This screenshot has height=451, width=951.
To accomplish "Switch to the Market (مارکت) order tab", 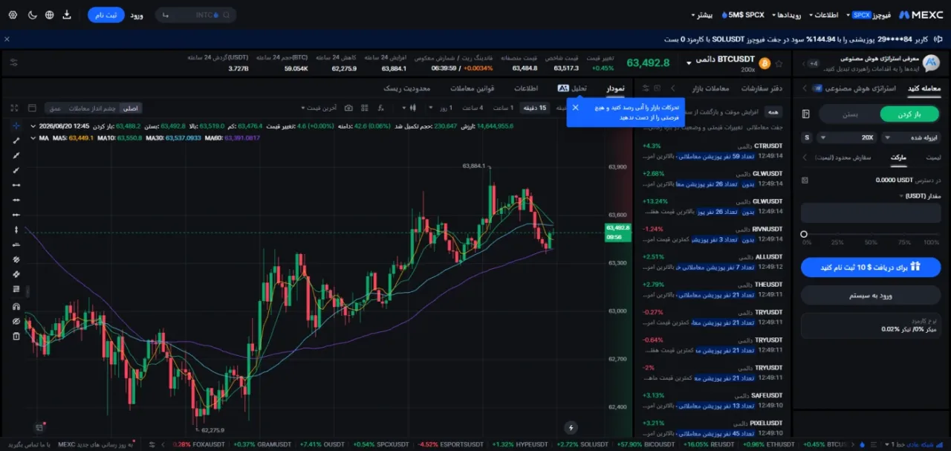I will coord(899,158).
